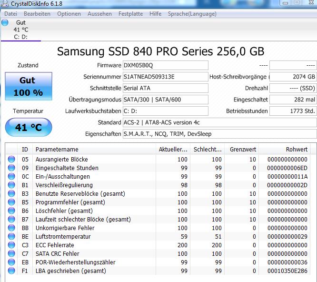Viewport: 317px width, 282px height.
Task: Click the Grenzwert column header
Action: [242, 149]
